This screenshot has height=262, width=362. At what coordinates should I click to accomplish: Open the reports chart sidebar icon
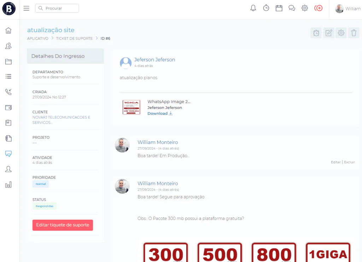coord(8,185)
